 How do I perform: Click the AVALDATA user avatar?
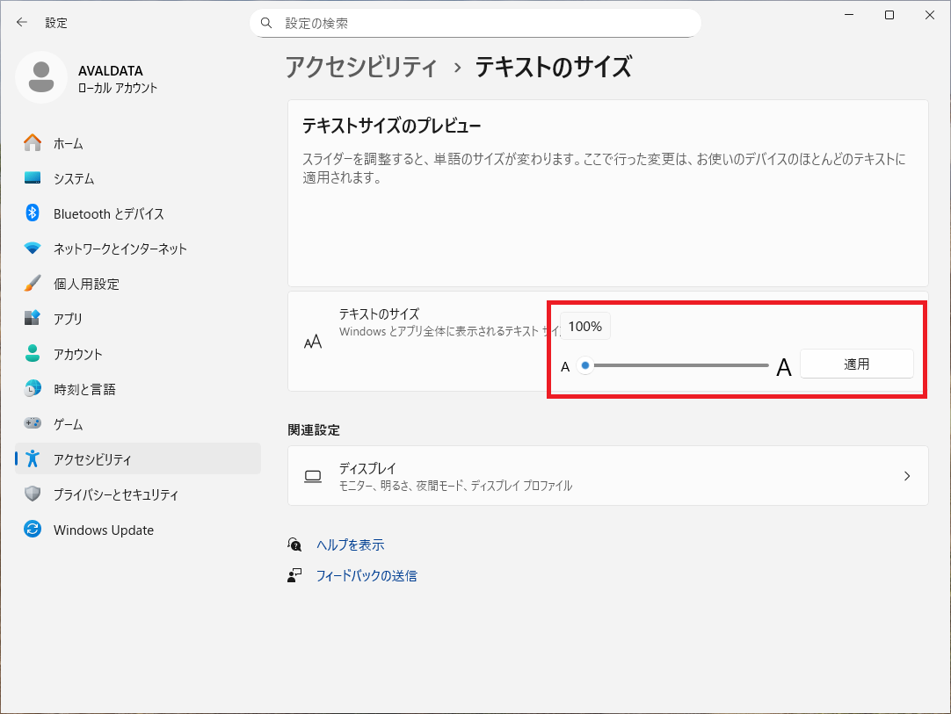coord(41,77)
